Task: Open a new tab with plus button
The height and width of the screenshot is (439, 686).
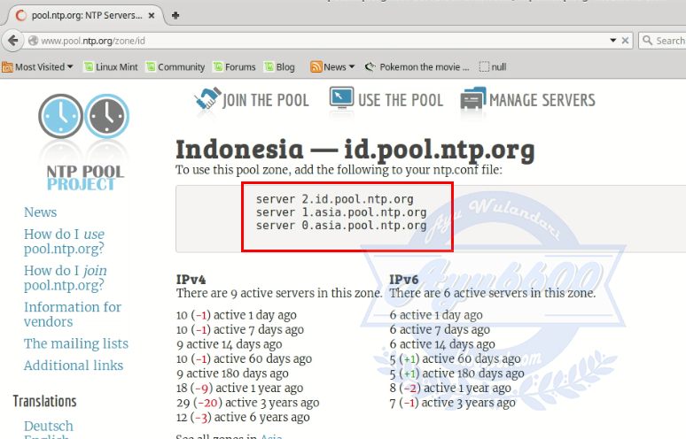Action: pos(175,15)
